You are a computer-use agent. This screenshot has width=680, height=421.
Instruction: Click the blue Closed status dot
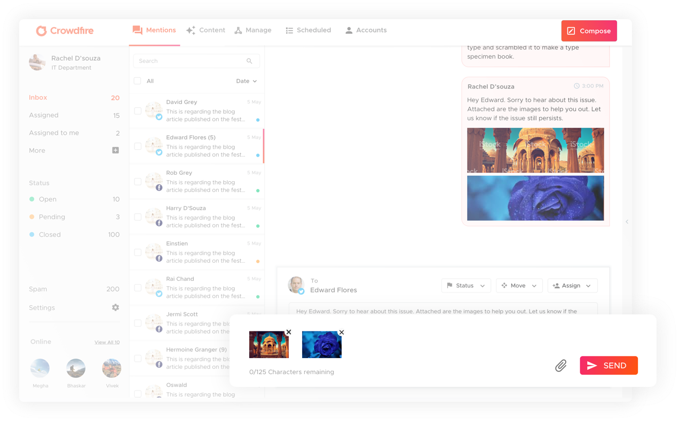(x=32, y=234)
